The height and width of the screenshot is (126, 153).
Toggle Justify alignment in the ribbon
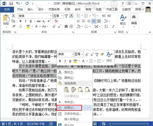(x=94, y=21)
